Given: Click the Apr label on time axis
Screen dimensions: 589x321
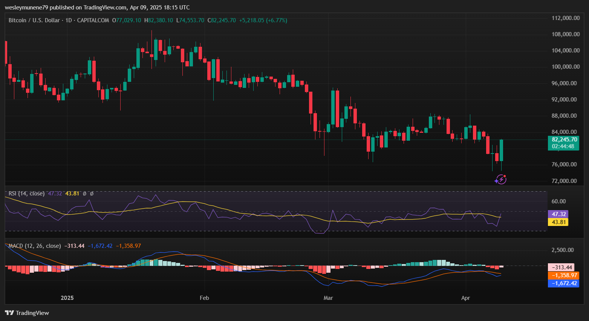Looking at the screenshot, I should tap(466, 298).
